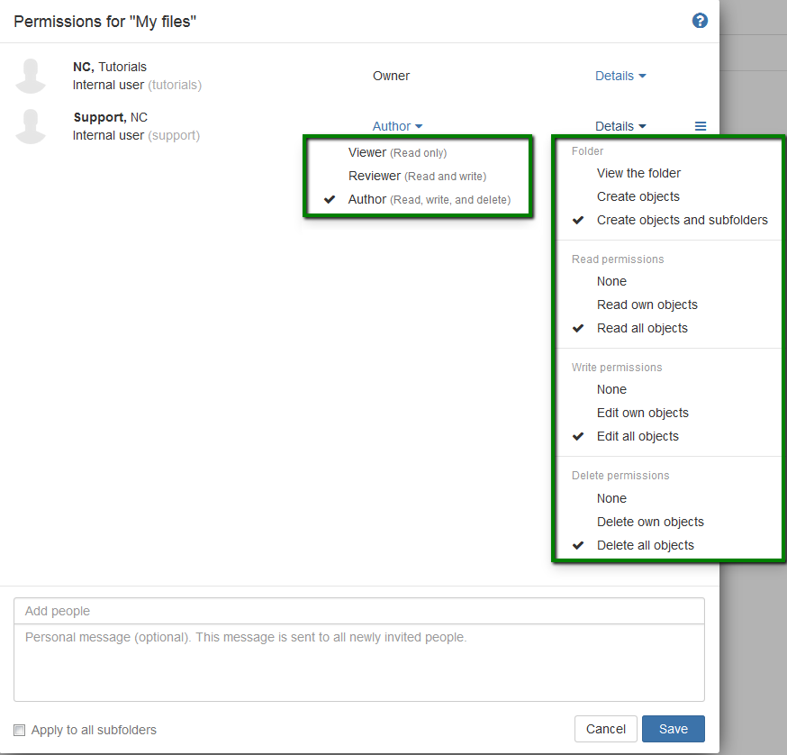Image resolution: width=787 pixels, height=755 pixels.
Task: Click Support NC user avatar
Action: 32,126
